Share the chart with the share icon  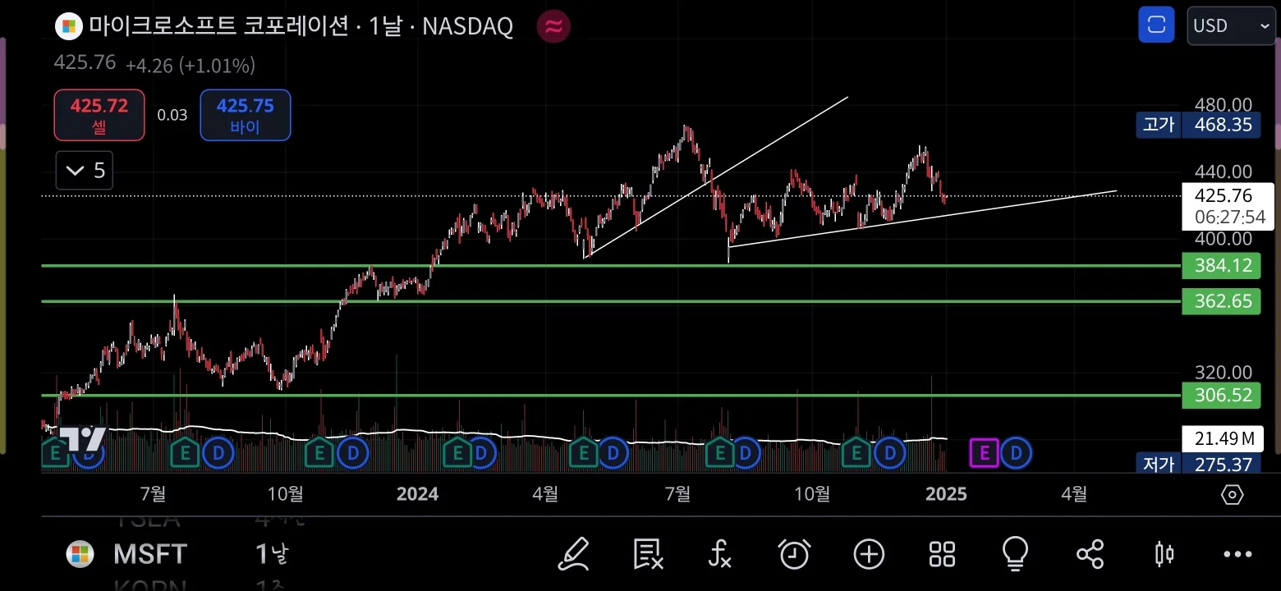(1090, 554)
